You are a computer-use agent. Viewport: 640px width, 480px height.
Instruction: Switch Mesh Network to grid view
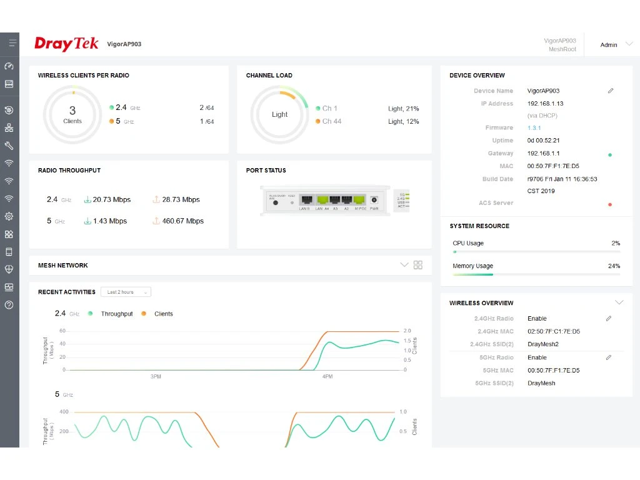(x=418, y=265)
